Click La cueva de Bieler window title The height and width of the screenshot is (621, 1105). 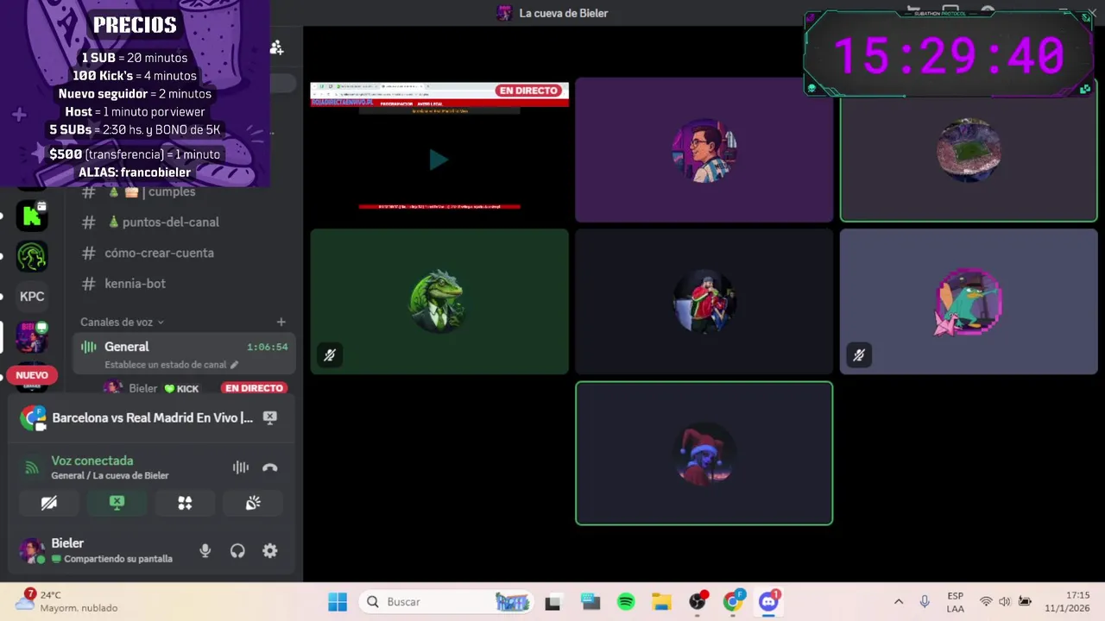pyautogui.click(x=564, y=13)
